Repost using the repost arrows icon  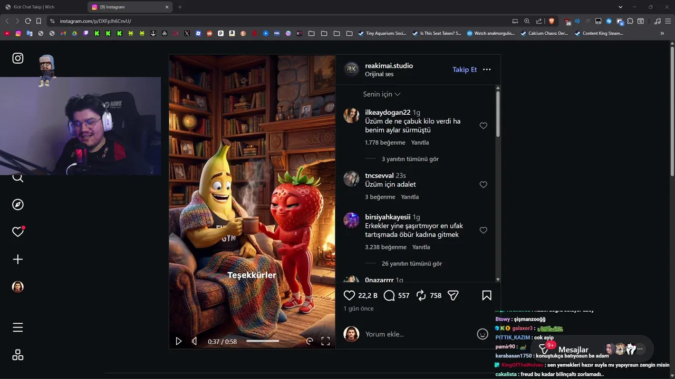click(x=421, y=295)
